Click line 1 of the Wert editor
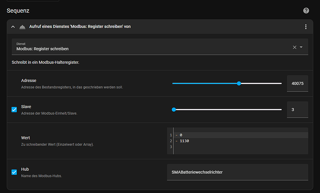Screen dimensions: 320x193 pos(241,135)
